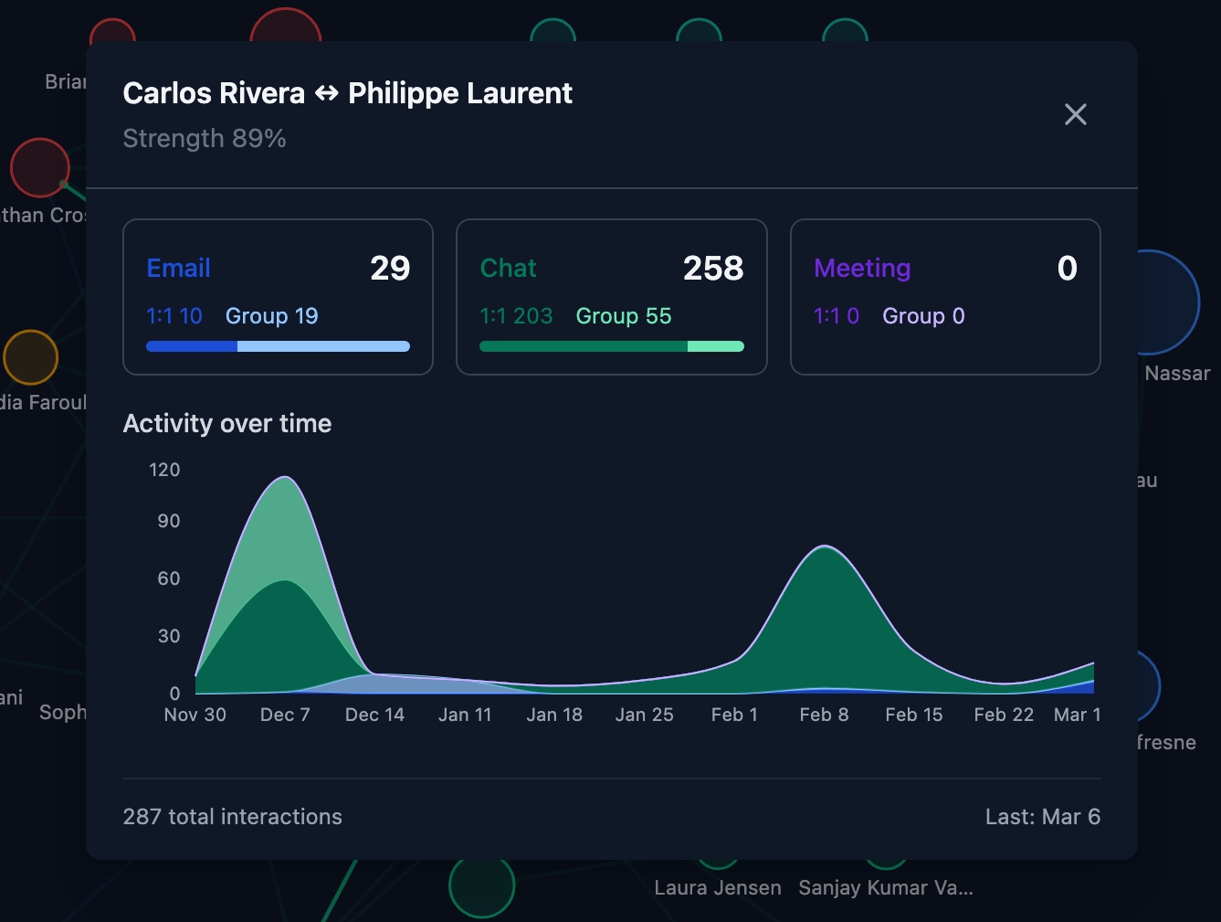1221x922 pixels.
Task: Click the red node above Ethan Cross label
Action: [x=39, y=167]
